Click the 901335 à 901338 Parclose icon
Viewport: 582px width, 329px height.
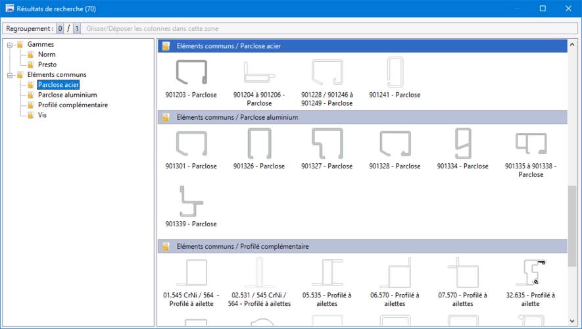pyautogui.click(x=530, y=143)
